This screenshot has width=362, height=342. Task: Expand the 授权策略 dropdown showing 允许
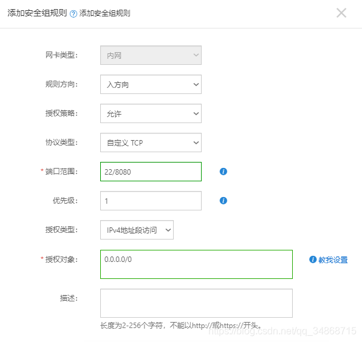(x=151, y=113)
